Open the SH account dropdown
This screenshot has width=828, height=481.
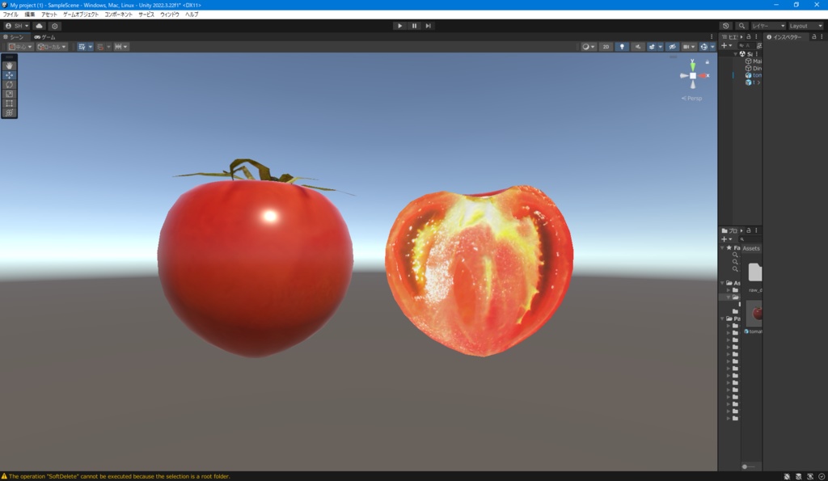(17, 26)
